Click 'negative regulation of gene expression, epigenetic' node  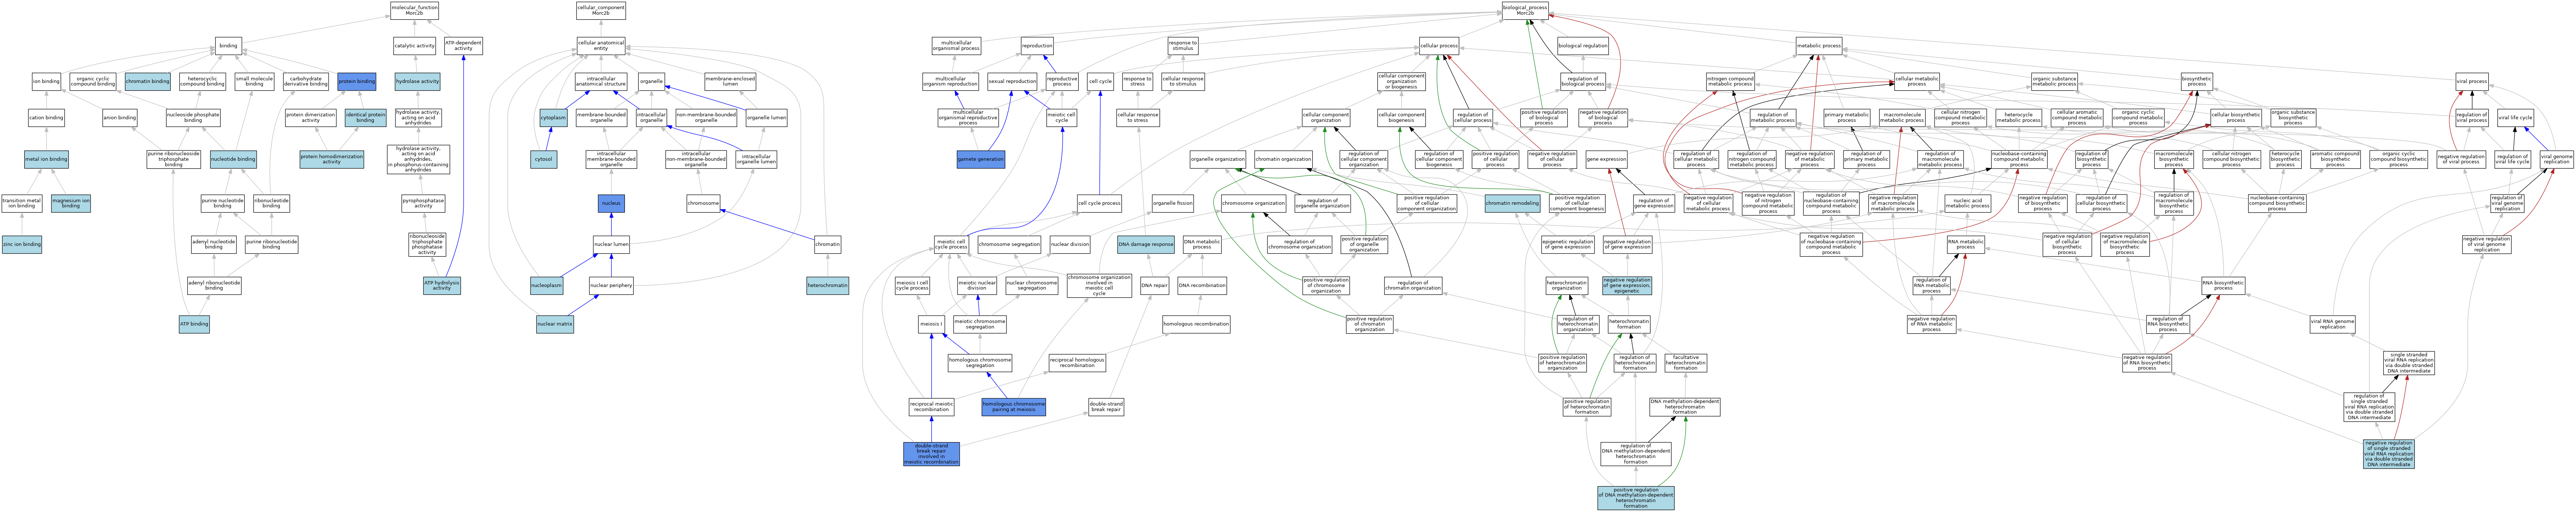click(1627, 286)
